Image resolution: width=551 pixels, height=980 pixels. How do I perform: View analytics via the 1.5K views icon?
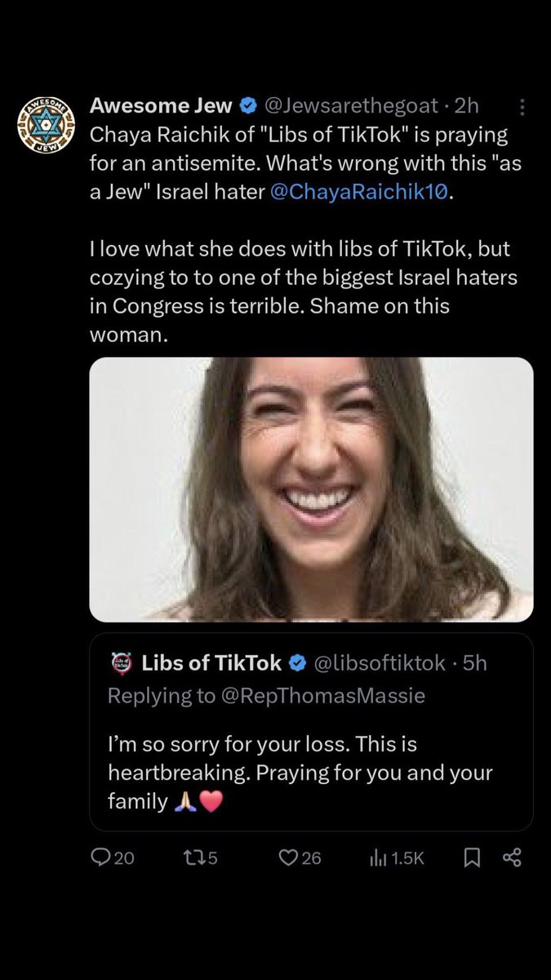380,857
